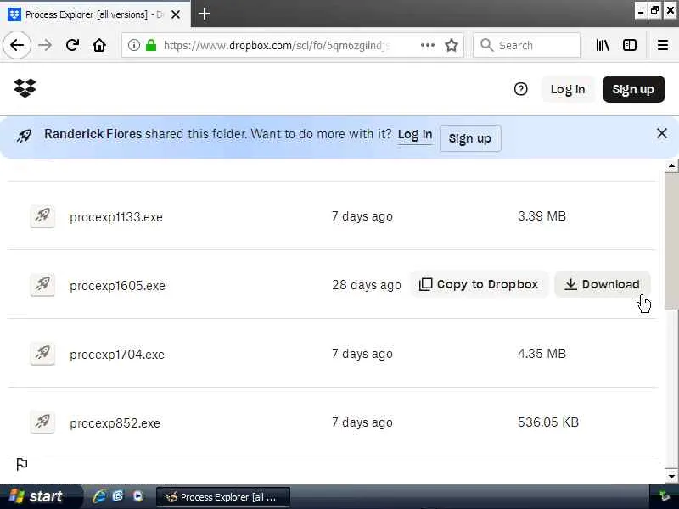
Task: Open the Windows start menu
Action: (37, 496)
